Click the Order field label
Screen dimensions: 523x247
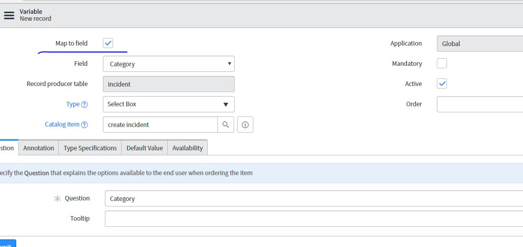[414, 104]
